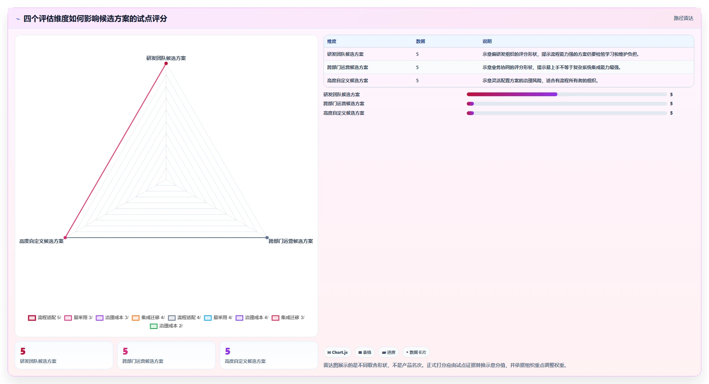Click the description starting 示意业务协同的评分形状
This screenshot has width=709, height=384.
pos(552,68)
